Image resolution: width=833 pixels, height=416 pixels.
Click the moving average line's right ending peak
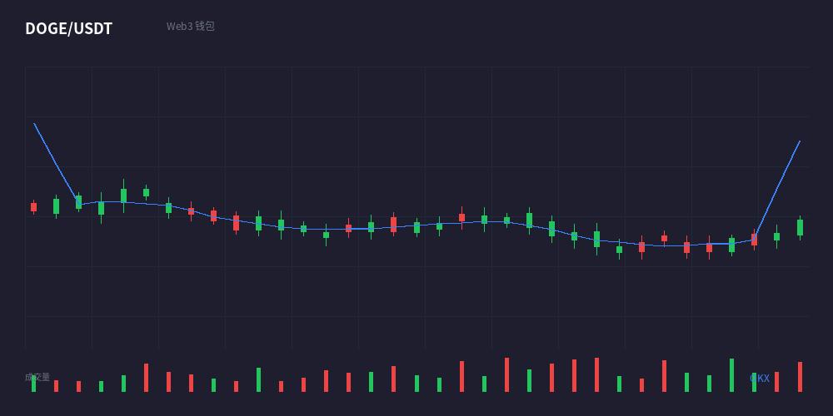click(x=800, y=141)
